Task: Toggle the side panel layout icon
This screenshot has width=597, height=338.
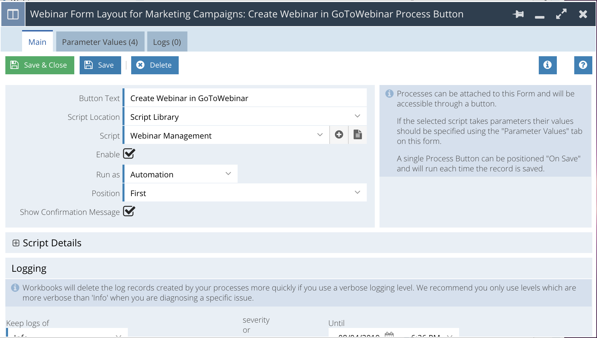Action: coord(13,14)
